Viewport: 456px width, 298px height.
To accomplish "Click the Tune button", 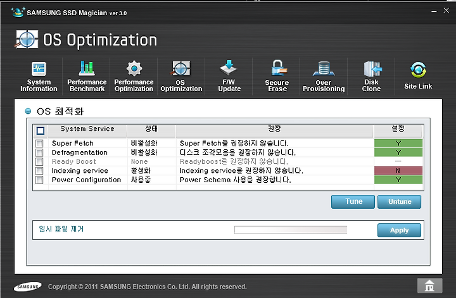I will pyautogui.click(x=353, y=202).
